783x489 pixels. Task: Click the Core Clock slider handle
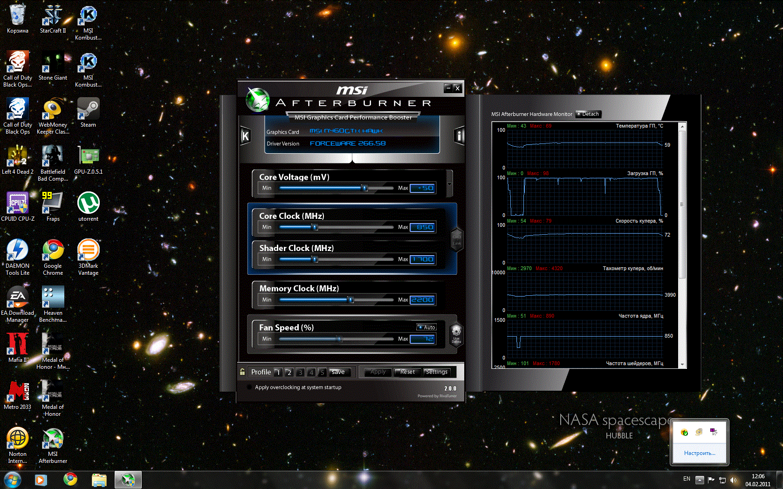[315, 227]
